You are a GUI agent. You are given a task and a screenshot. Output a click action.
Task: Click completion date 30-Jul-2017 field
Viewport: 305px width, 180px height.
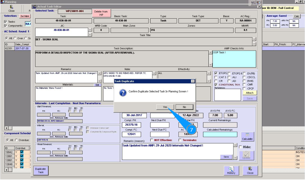[x=134, y=115]
